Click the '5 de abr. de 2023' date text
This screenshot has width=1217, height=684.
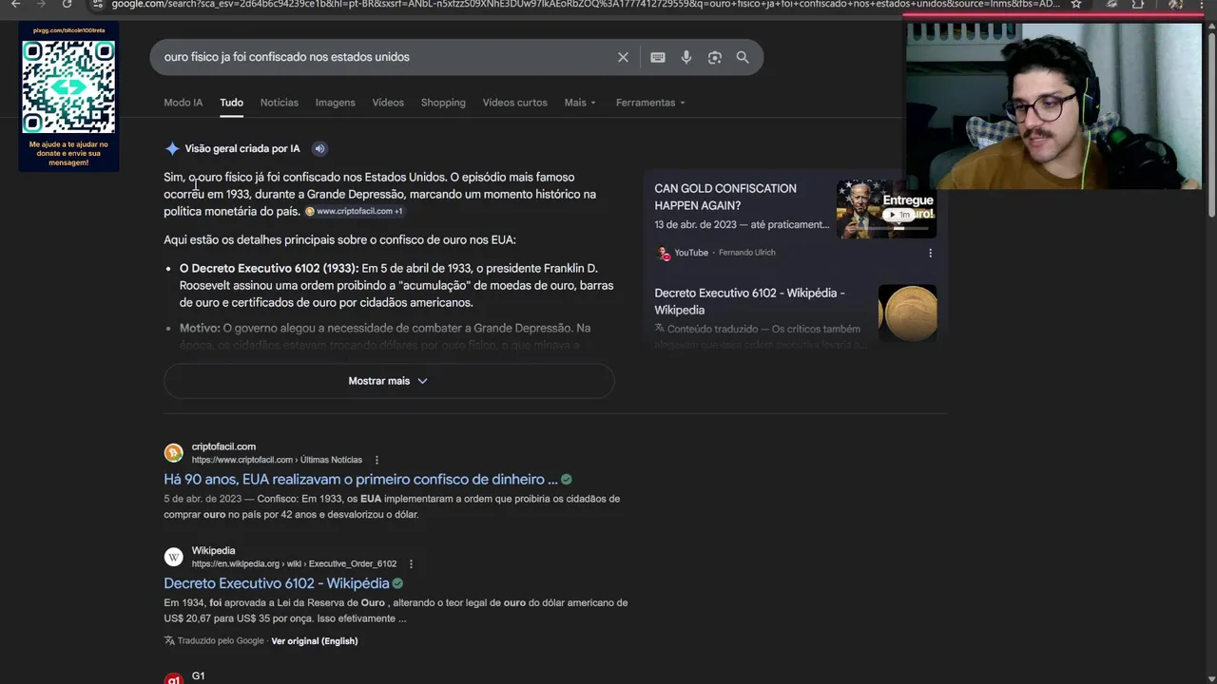[203, 499]
